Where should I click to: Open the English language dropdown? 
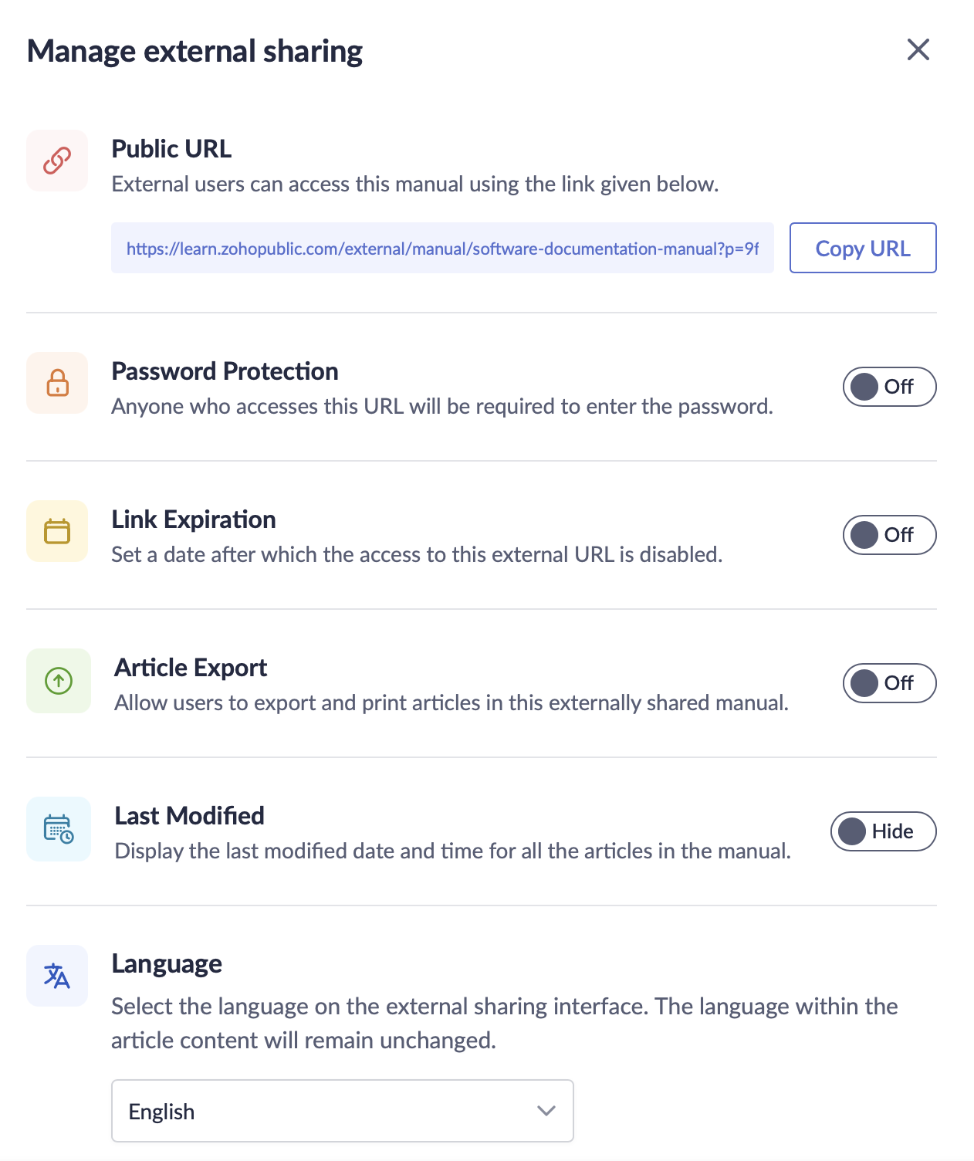tap(342, 1111)
